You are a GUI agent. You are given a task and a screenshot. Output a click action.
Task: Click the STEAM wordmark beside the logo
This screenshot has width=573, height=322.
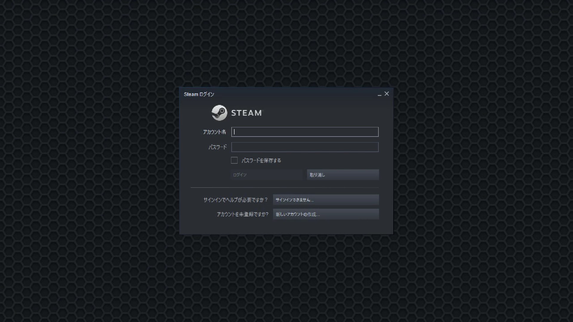click(x=247, y=113)
